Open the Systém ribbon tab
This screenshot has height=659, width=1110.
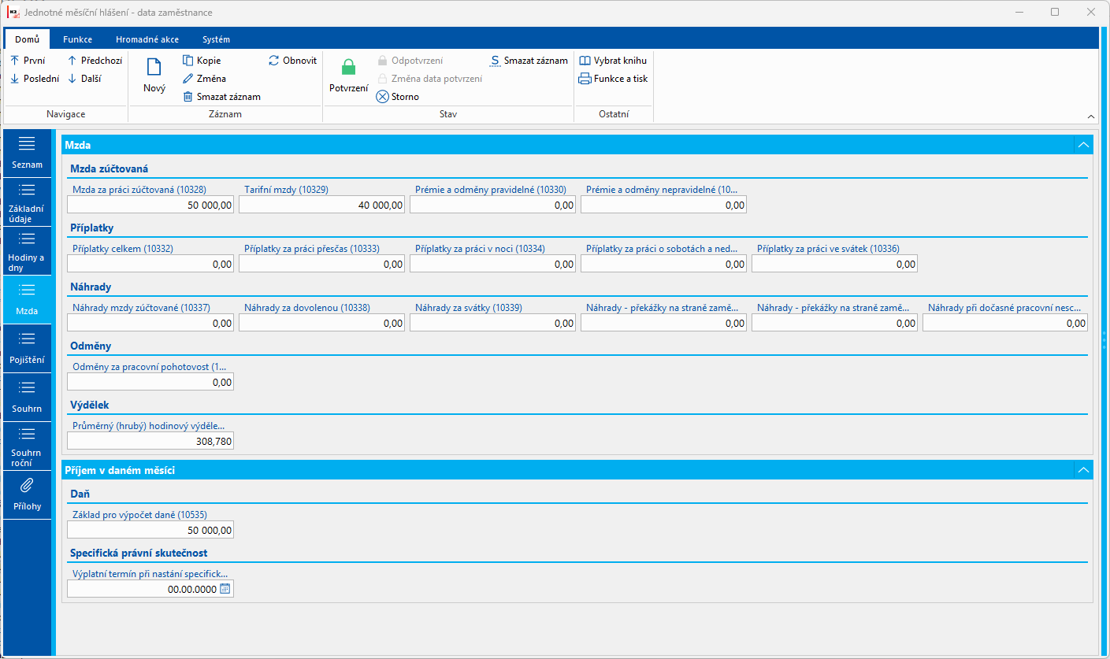tap(216, 39)
